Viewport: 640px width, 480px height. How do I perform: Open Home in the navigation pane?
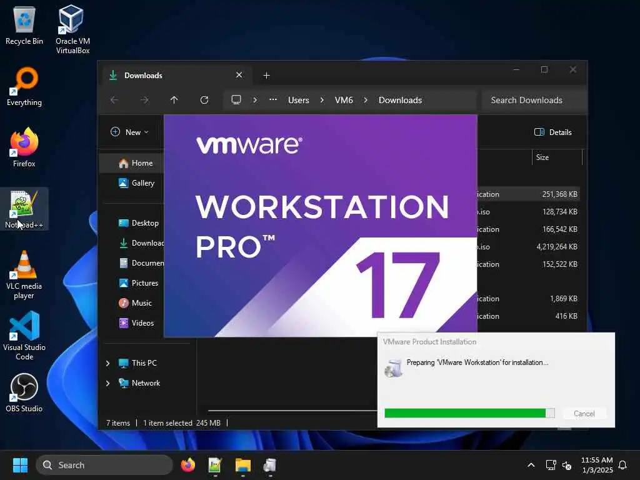(x=131, y=163)
